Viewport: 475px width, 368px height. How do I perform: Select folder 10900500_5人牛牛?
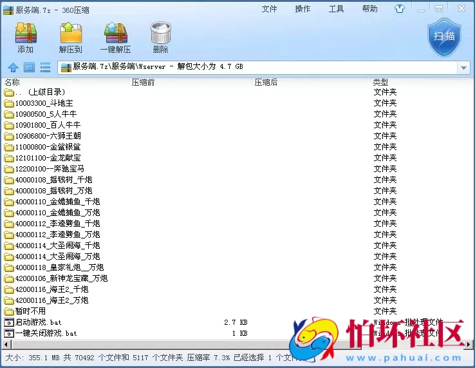[41, 114]
